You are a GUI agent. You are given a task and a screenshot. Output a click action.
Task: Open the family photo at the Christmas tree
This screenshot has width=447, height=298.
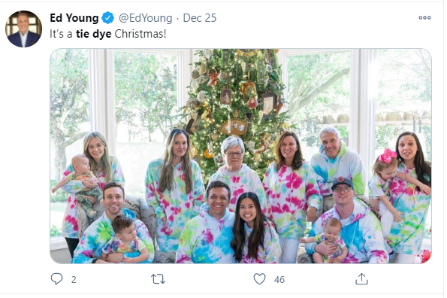[x=240, y=156]
